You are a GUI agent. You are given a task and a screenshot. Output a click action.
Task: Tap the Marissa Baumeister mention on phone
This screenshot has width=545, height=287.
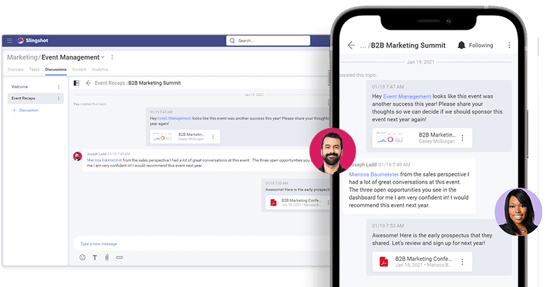(374, 174)
